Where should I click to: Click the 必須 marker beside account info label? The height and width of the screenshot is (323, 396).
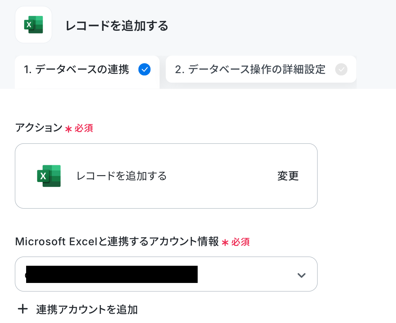click(240, 242)
